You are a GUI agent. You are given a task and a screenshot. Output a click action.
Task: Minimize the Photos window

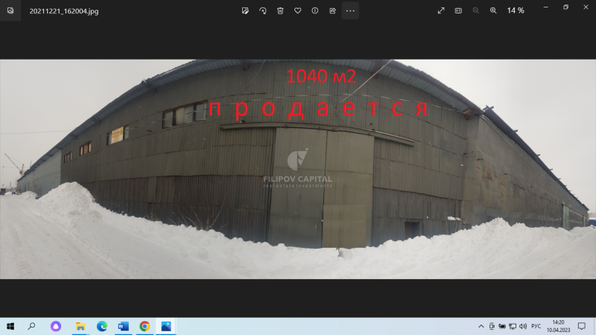546,7
